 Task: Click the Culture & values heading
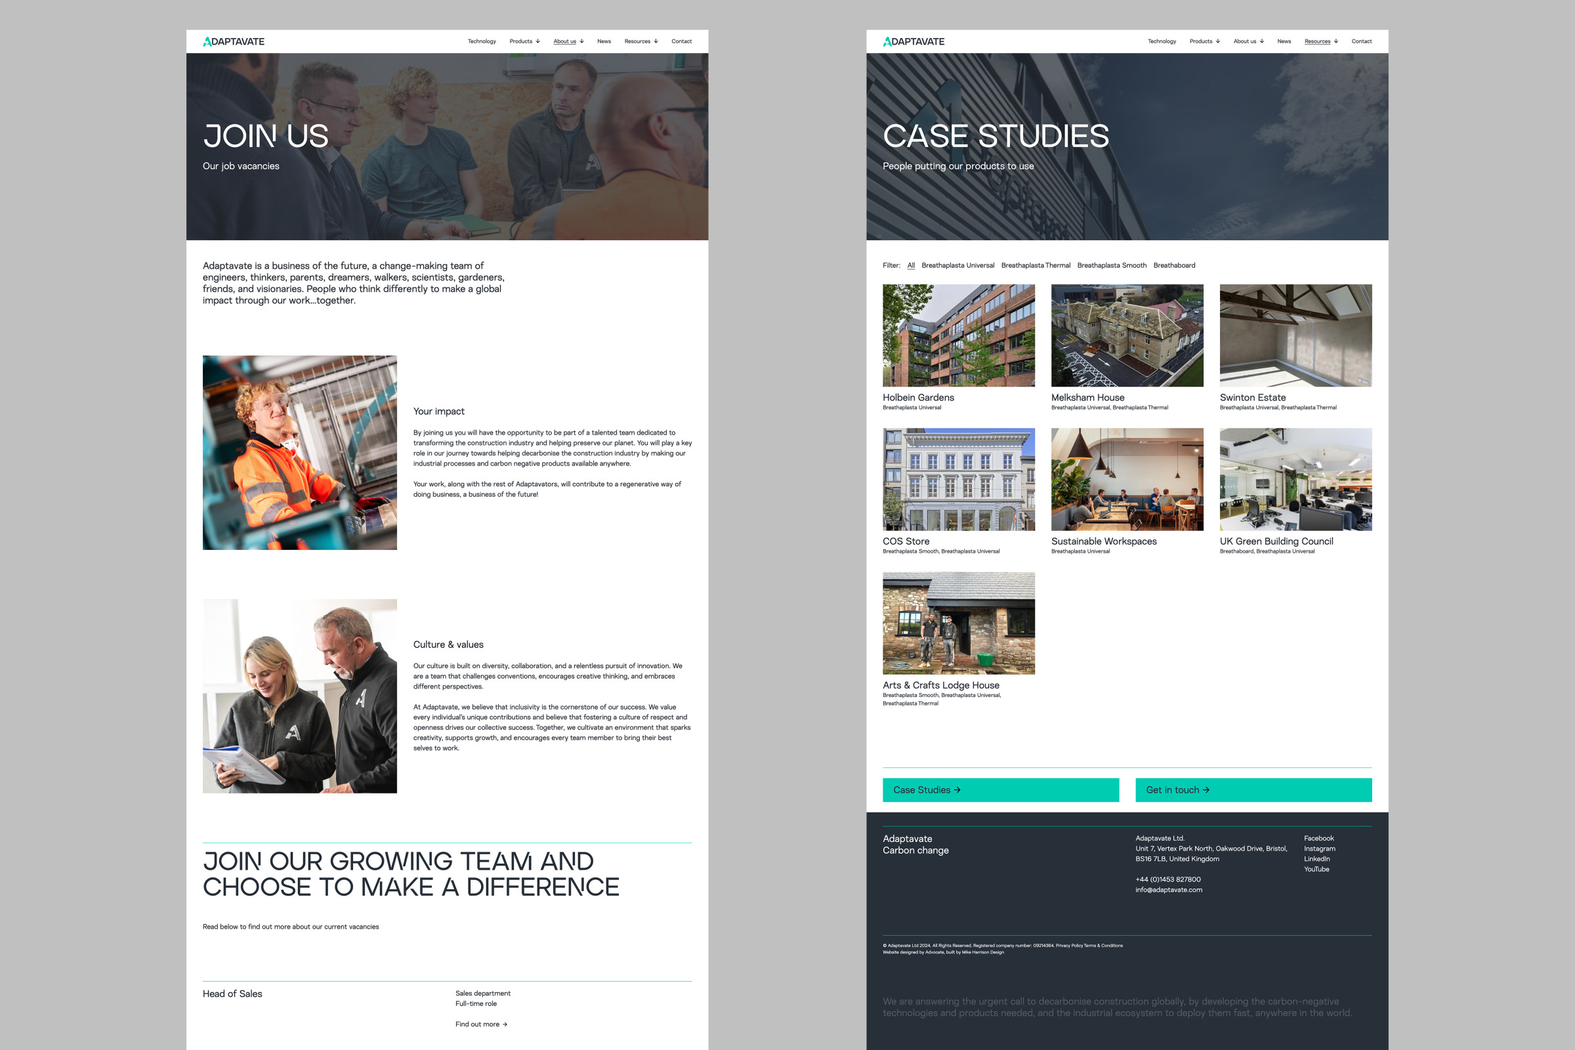pos(448,644)
